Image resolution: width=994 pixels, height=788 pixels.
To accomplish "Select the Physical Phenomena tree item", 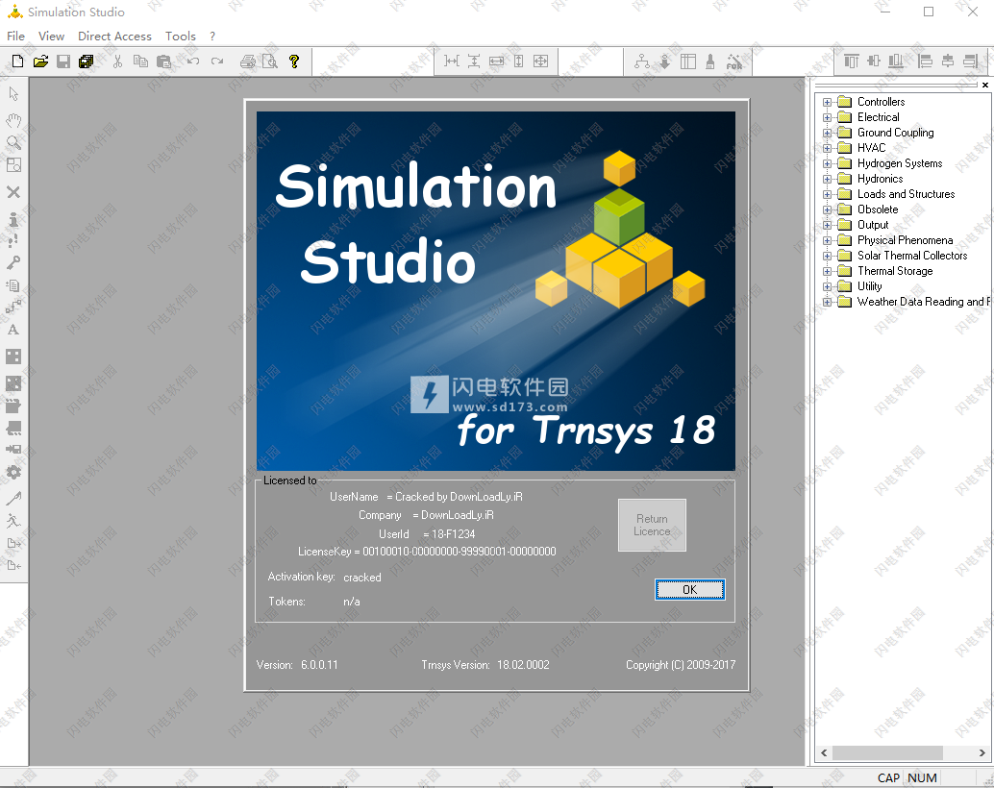I will (905, 240).
